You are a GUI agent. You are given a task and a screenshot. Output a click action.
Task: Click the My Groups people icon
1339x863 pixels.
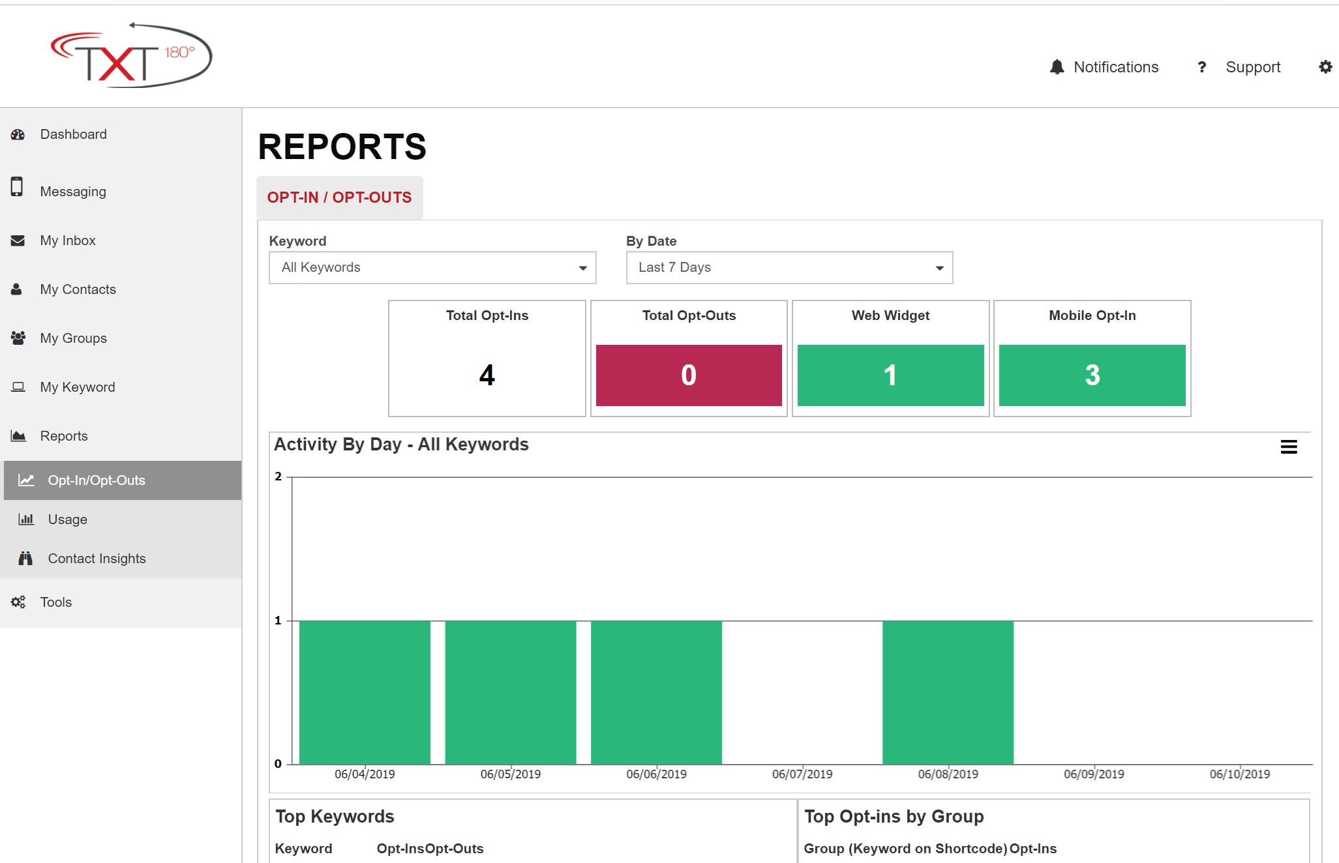point(18,338)
